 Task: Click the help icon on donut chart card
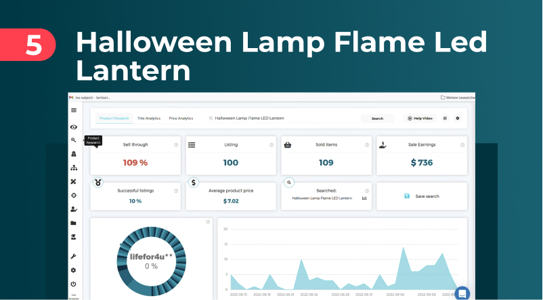208,222
